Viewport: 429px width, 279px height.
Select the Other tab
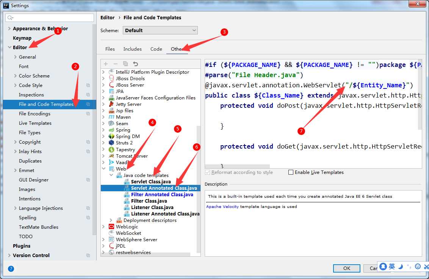(177, 49)
